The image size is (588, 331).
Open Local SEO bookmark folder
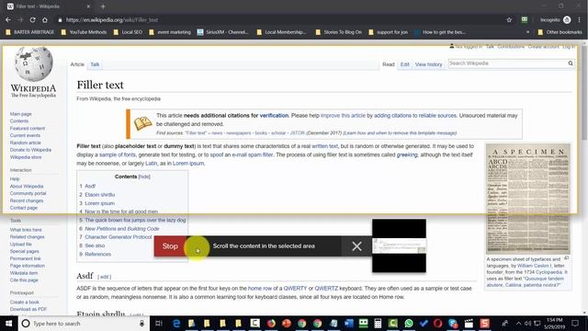point(128,32)
